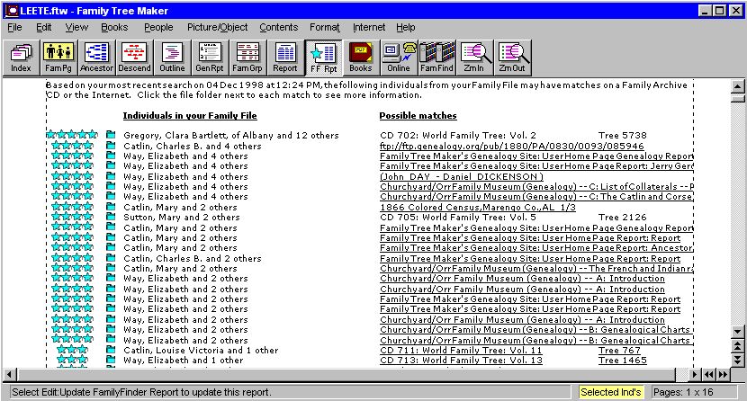Select the Tree 2126 entry
Viewport: 747px width, 401px height.
pos(623,217)
